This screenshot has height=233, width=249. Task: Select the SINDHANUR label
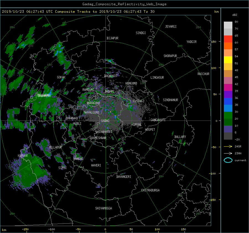[x=170, y=100]
